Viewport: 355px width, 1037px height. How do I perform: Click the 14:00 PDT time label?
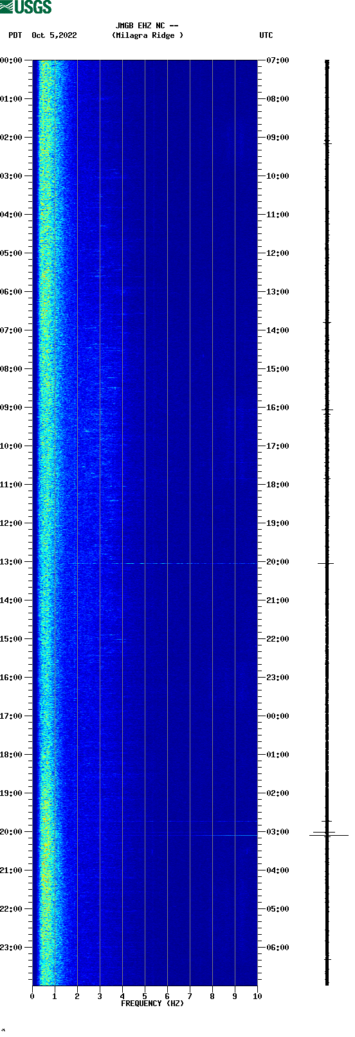pyautogui.click(x=12, y=600)
